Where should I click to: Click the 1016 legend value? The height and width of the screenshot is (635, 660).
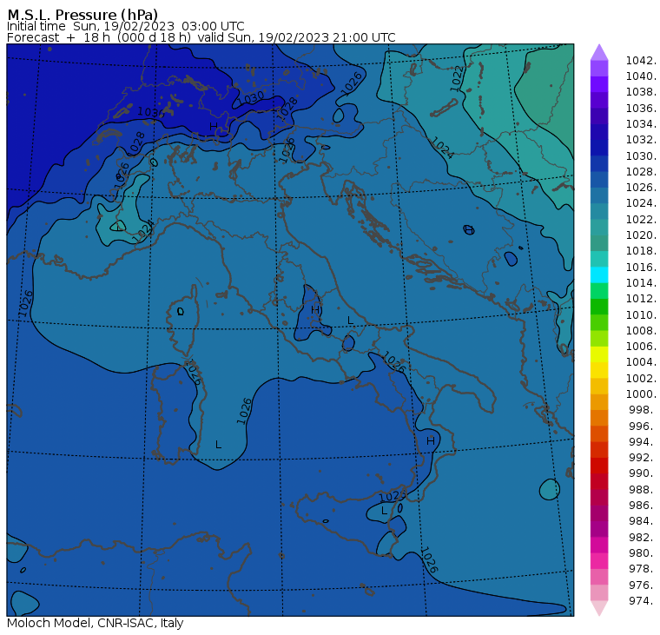641,267
